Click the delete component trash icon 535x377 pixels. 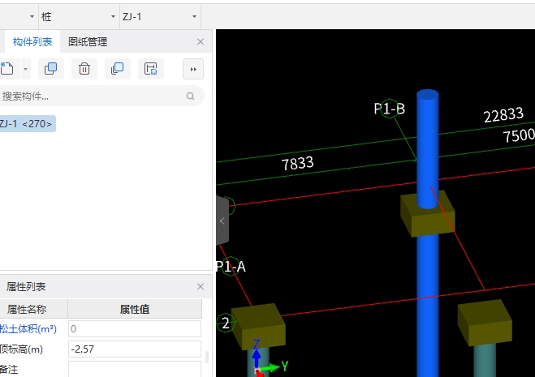[84, 69]
